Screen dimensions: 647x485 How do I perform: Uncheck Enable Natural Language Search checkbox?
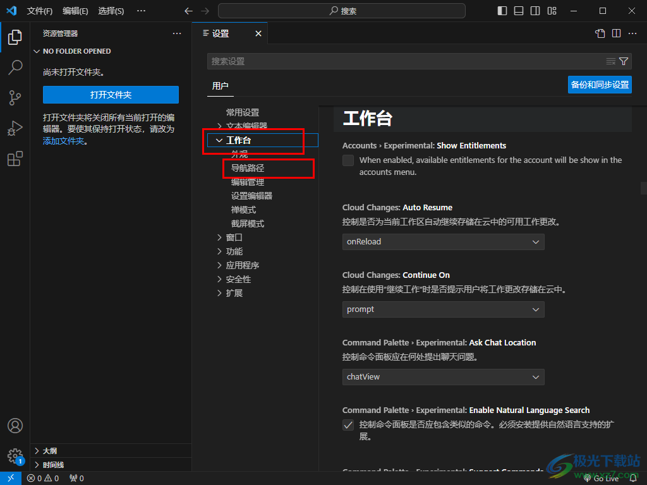348,425
